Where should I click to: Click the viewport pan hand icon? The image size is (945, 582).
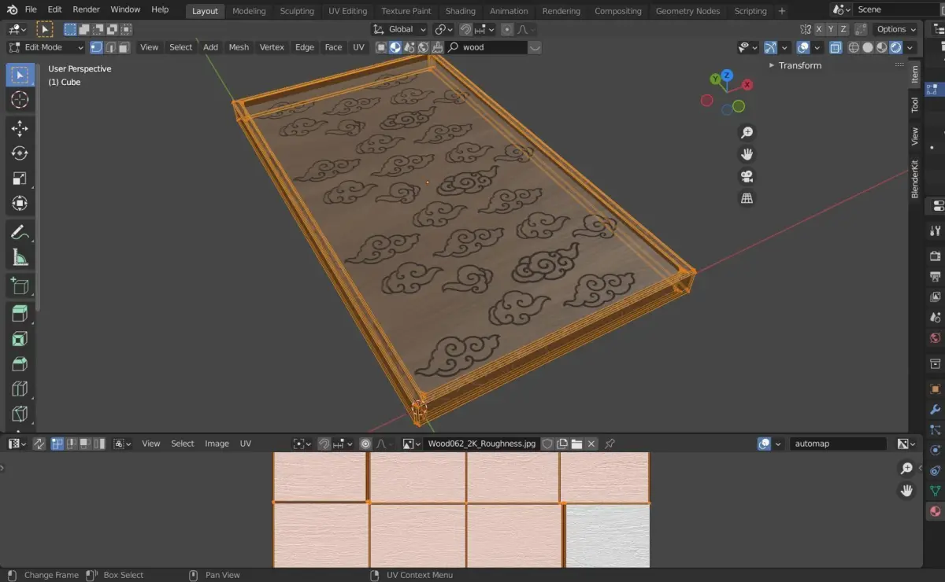click(x=747, y=154)
